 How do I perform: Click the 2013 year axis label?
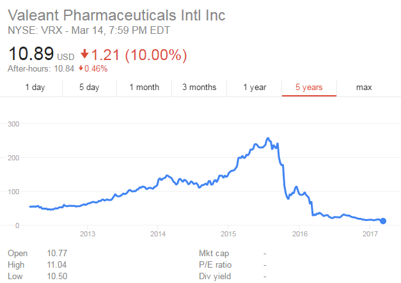coord(88,234)
